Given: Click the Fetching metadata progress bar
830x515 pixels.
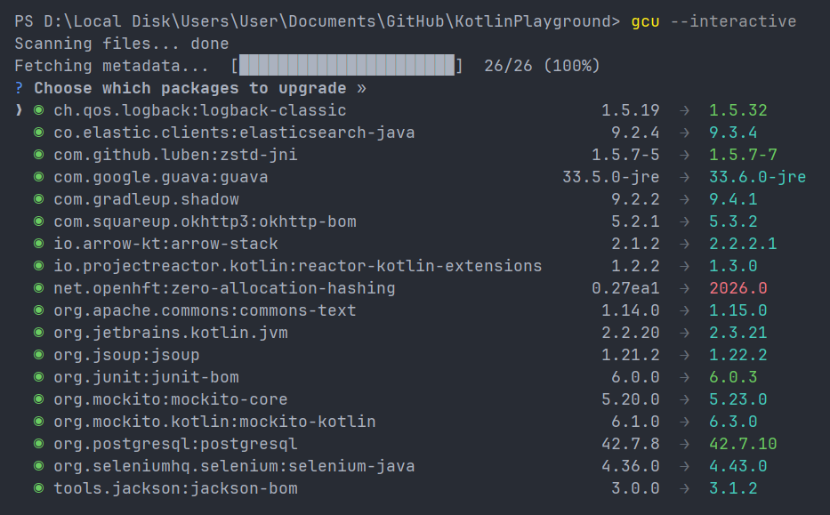Looking at the screenshot, I should [x=347, y=65].
